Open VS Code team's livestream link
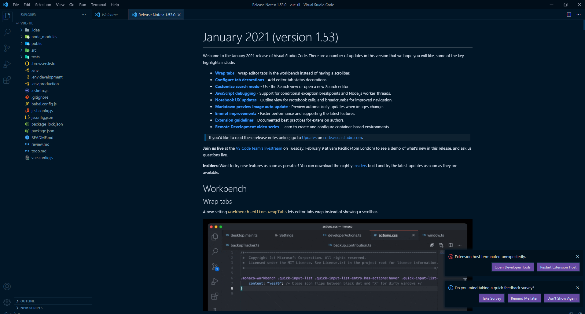Viewport: 585px width, 314px height. click(x=259, y=148)
